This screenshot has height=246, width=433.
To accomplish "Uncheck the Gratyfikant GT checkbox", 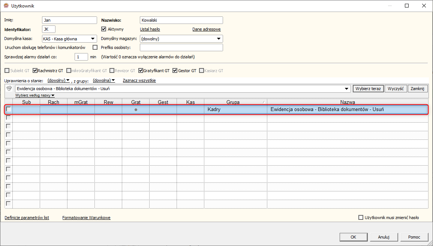I will tap(141, 71).
